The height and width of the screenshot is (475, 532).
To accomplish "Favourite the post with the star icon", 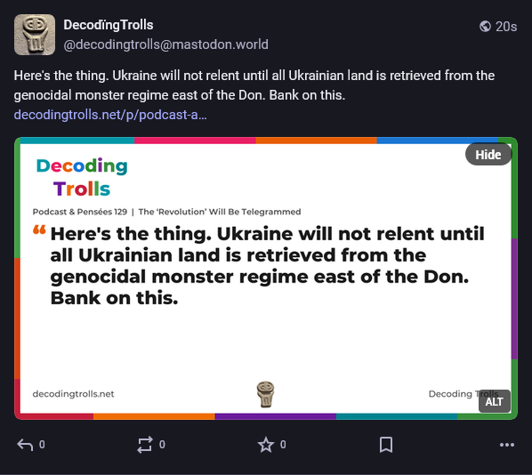I will (x=266, y=445).
